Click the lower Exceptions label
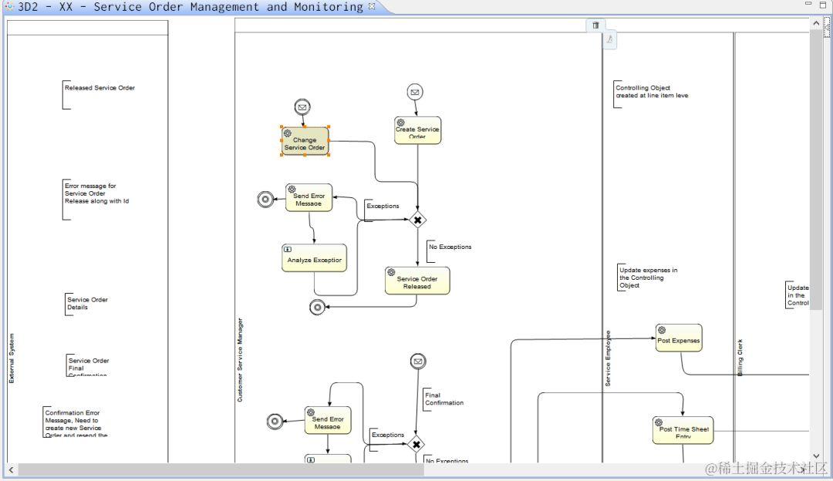Image resolution: width=833 pixels, height=481 pixels. click(x=388, y=435)
